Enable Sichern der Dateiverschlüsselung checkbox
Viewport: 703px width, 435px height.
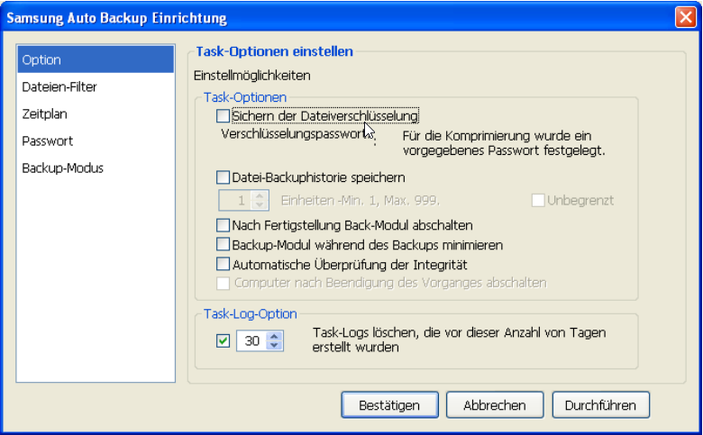223,116
